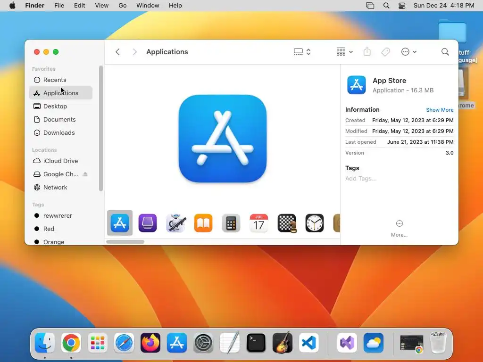Open the Action ellipsis menu in toolbar
Viewport: 483px width, 362px height.
point(409,52)
